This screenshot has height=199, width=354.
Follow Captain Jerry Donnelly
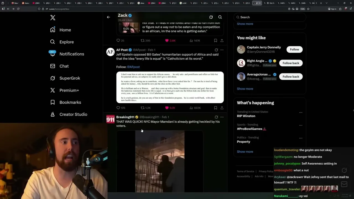(295, 49)
